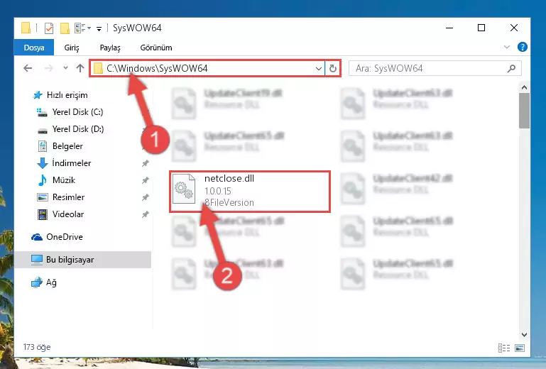
Task: Select the Görünüm tab
Action: [x=156, y=48]
